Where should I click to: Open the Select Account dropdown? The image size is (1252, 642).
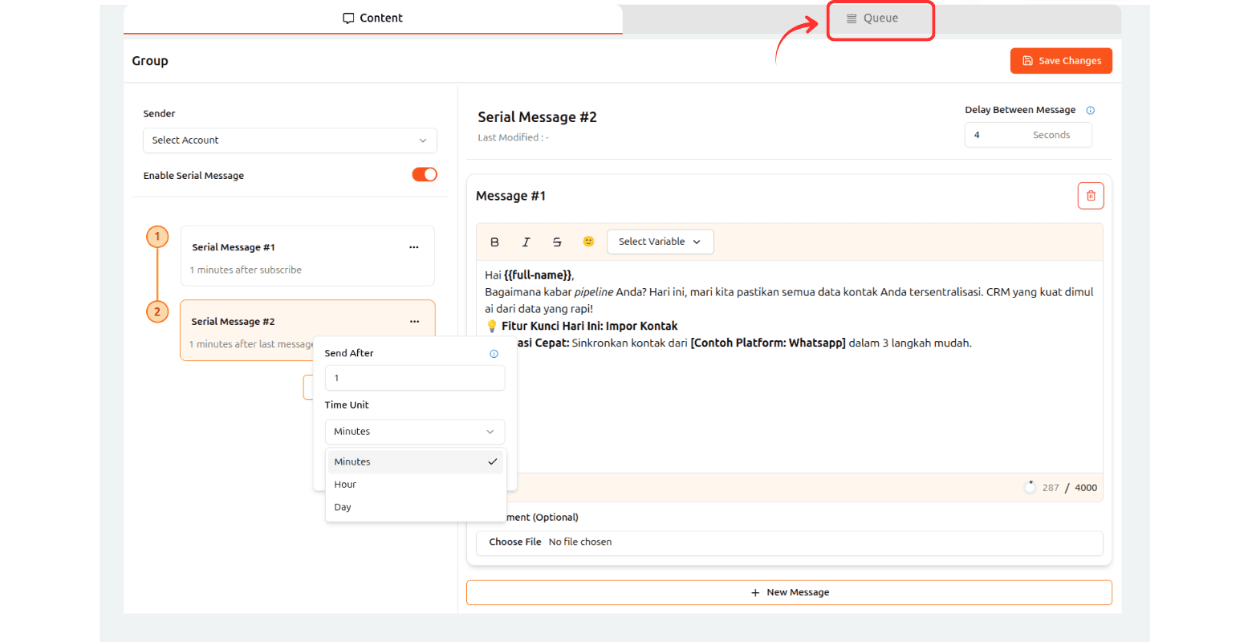tap(290, 140)
